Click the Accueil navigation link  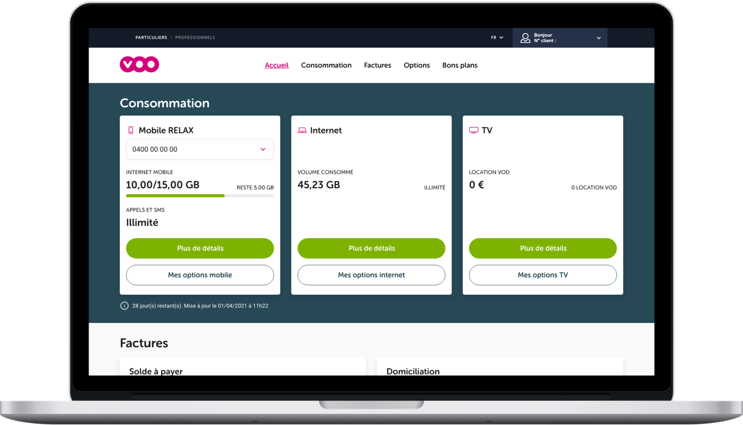[277, 65]
